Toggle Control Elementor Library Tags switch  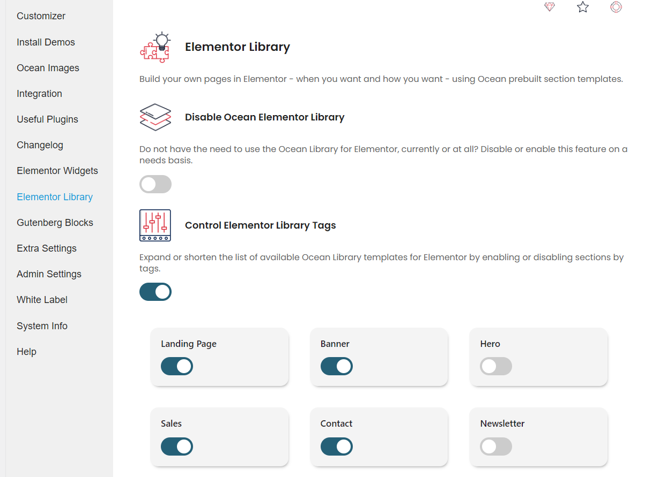pyautogui.click(x=156, y=292)
